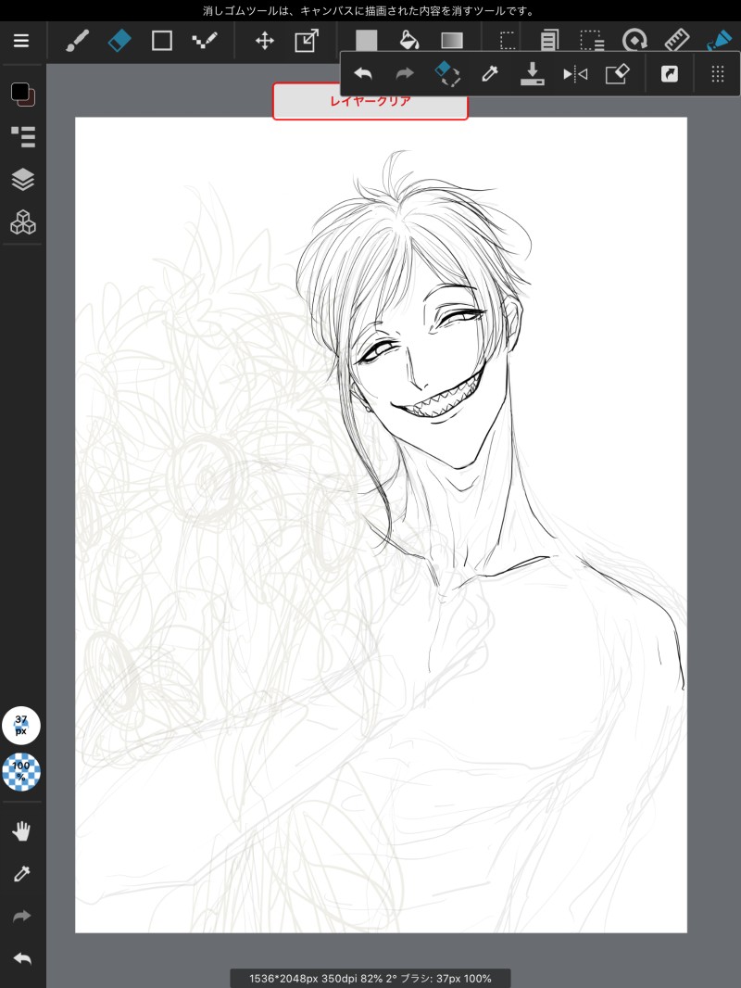Image resolution: width=741 pixels, height=988 pixels.
Task: Click the レイヤークリア button
Action: click(370, 101)
